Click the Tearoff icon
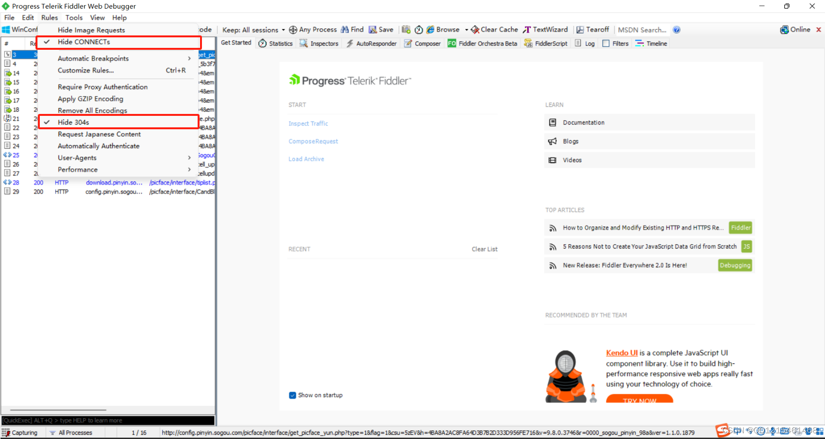 (580, 30)
